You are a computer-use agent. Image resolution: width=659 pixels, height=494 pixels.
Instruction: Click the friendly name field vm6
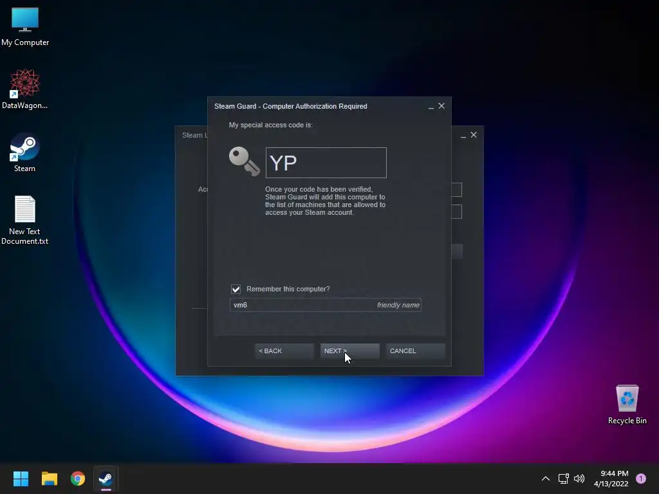tap(325, 305)
